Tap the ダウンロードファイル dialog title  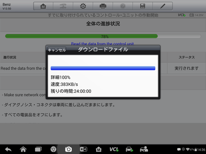[x=103, y=50]
